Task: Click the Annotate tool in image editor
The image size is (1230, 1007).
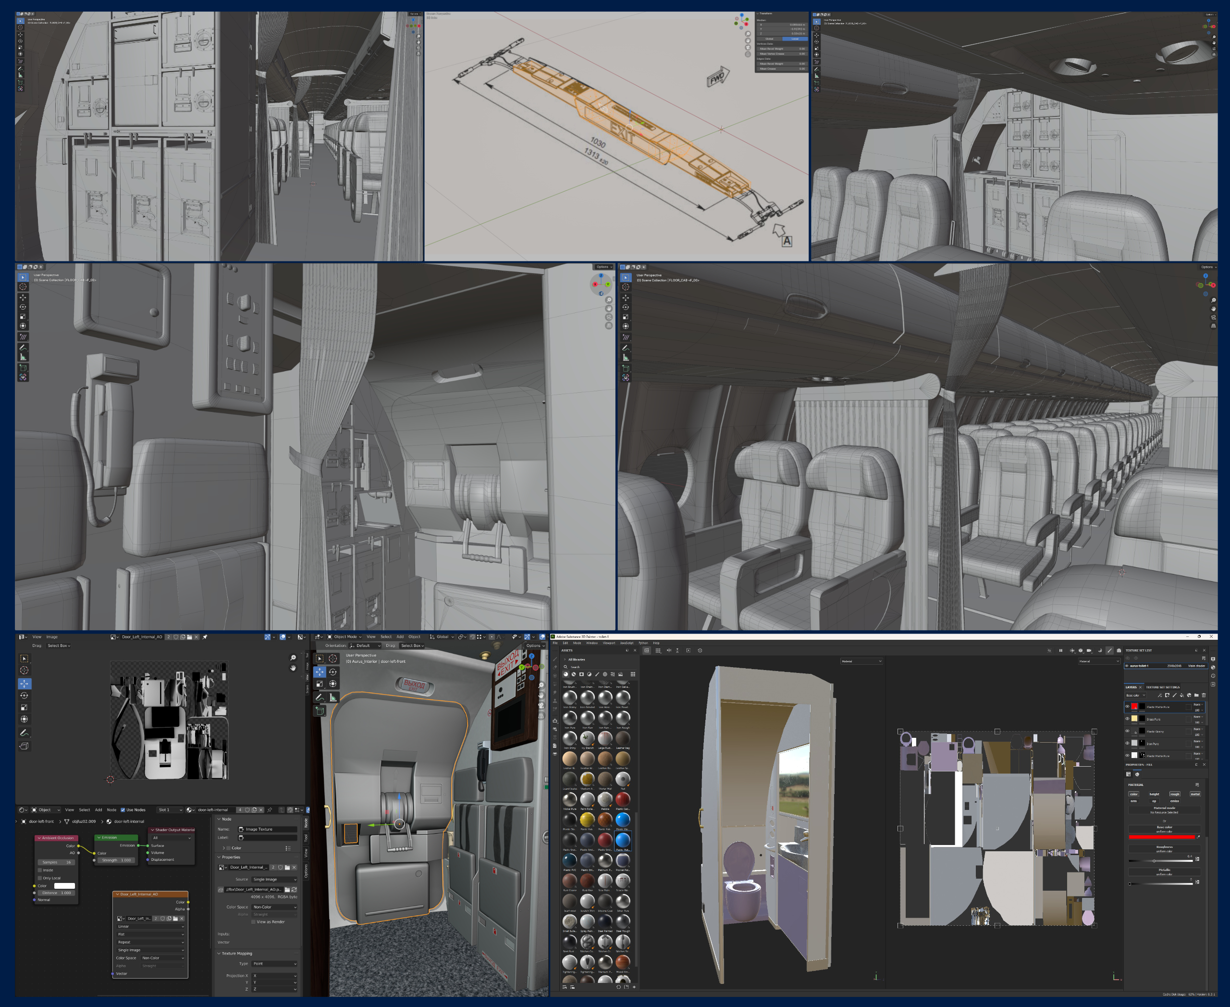Action: [x=25, y=733]
